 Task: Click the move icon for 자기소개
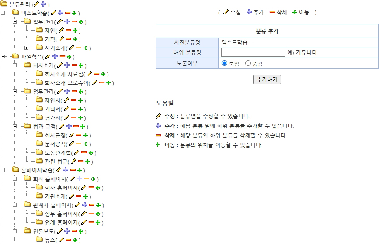click(86, 48)
